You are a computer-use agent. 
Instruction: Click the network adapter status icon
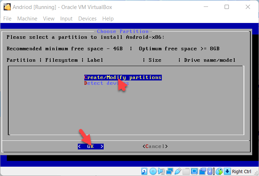[169, 171]
